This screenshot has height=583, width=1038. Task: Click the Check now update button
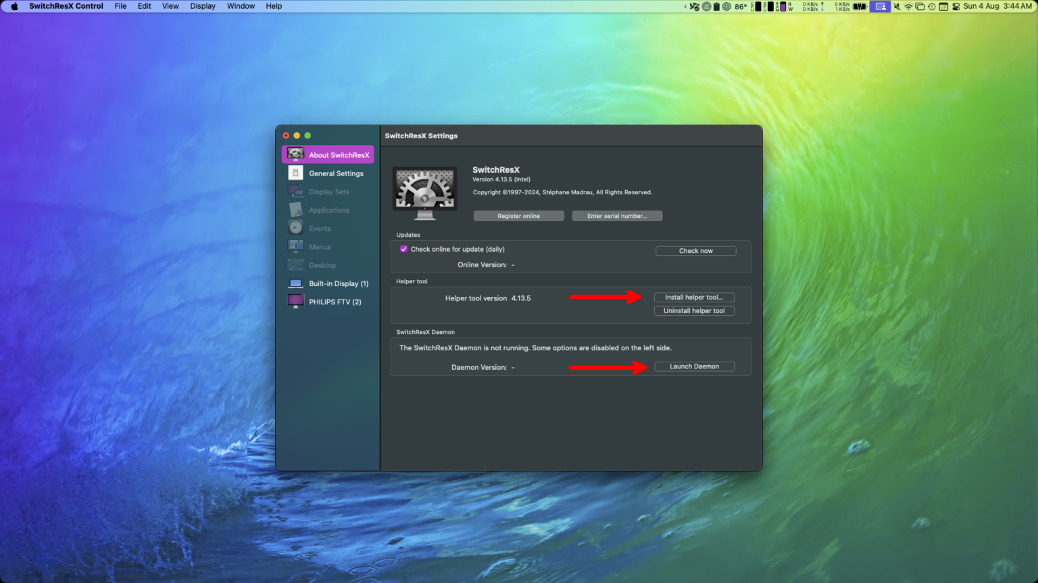[x=695, y=250]
